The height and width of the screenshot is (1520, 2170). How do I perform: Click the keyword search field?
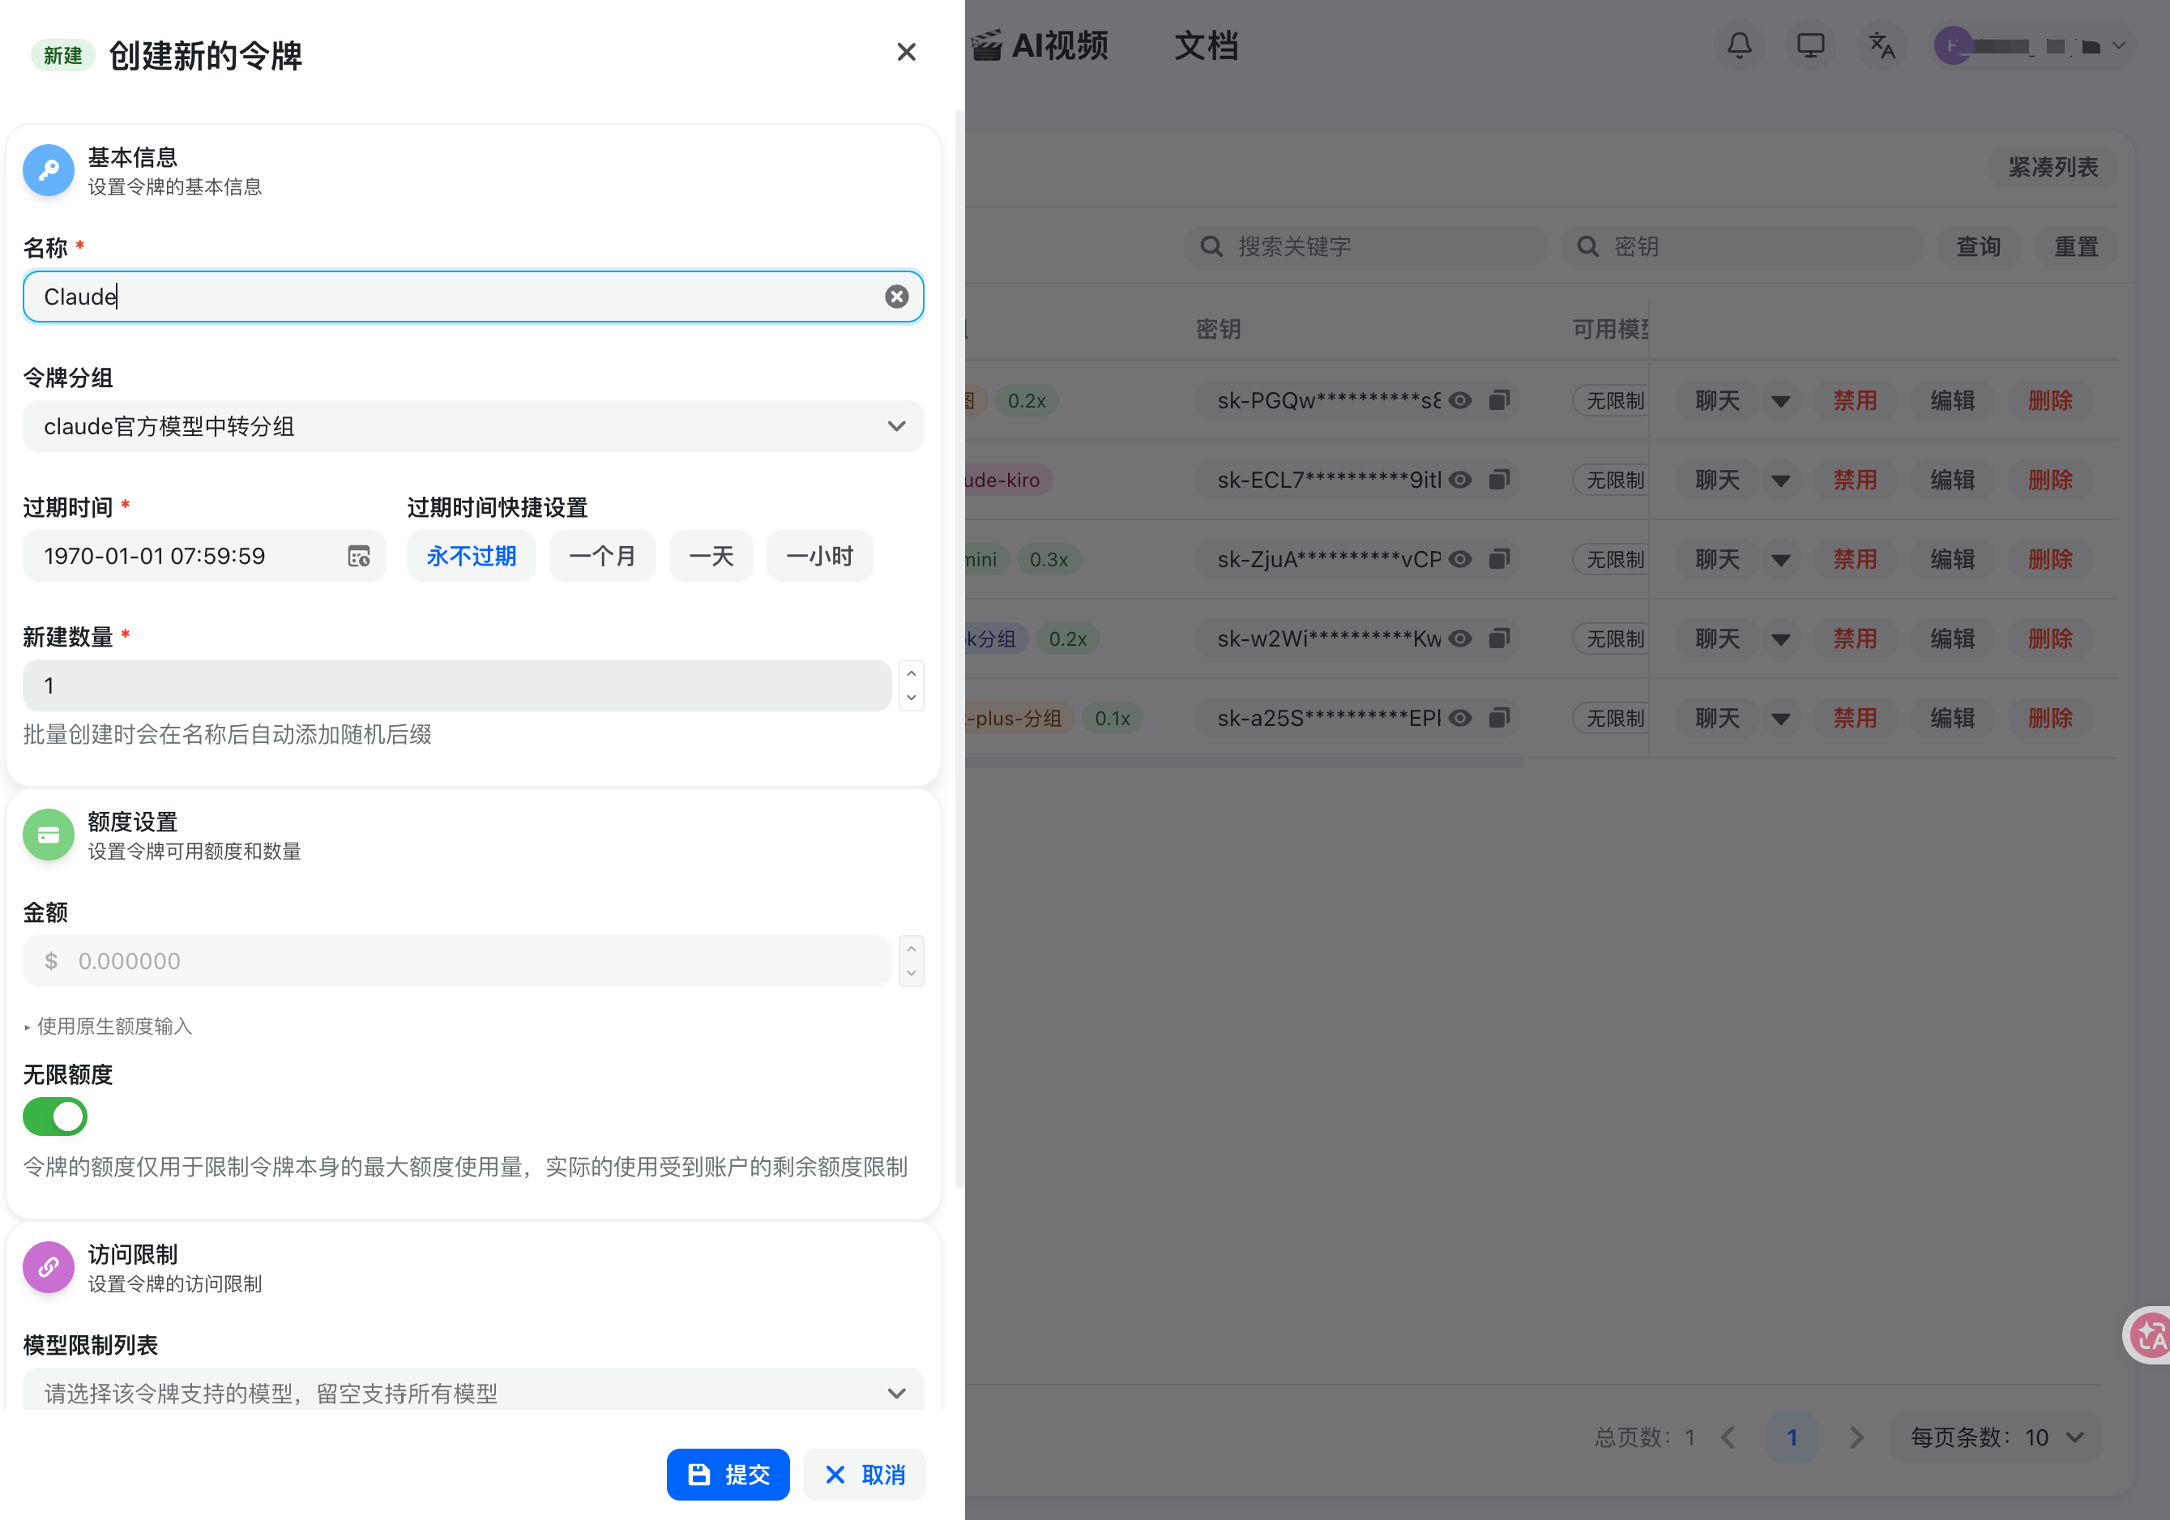[x=1365, y=246]
